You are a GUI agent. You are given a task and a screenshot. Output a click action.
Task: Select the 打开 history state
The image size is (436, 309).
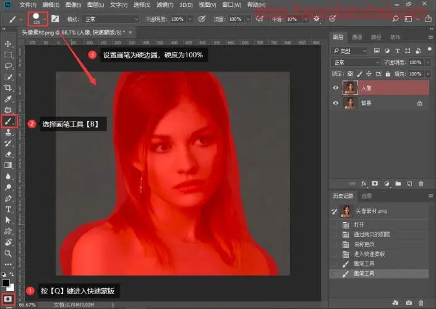(380, 225)
